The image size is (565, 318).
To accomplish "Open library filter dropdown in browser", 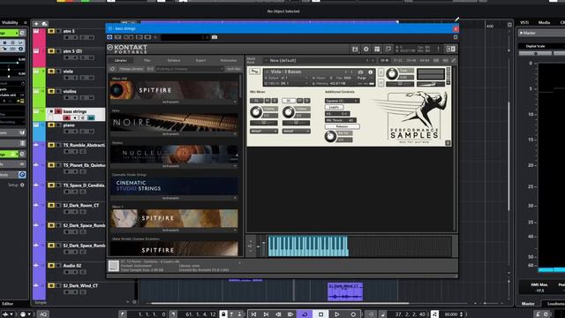I will (x=189, y=69).
